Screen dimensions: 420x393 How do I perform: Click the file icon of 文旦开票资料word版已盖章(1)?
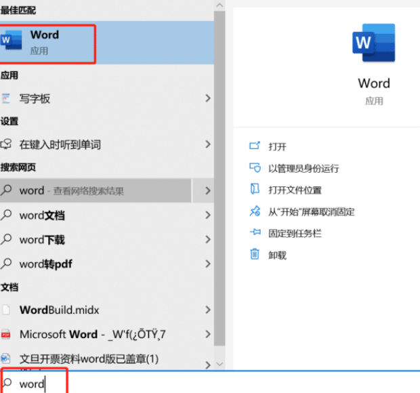pos(5,358)
